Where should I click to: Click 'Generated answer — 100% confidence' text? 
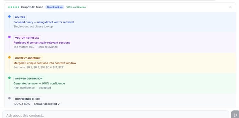pos(39,83)
